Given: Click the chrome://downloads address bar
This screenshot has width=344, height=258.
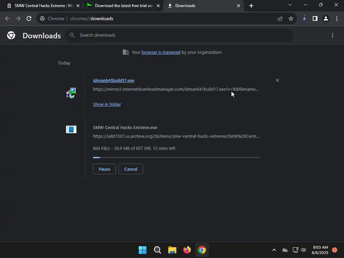Looking at the screenshot, I should pyautogui.click(x=167, y=19).
